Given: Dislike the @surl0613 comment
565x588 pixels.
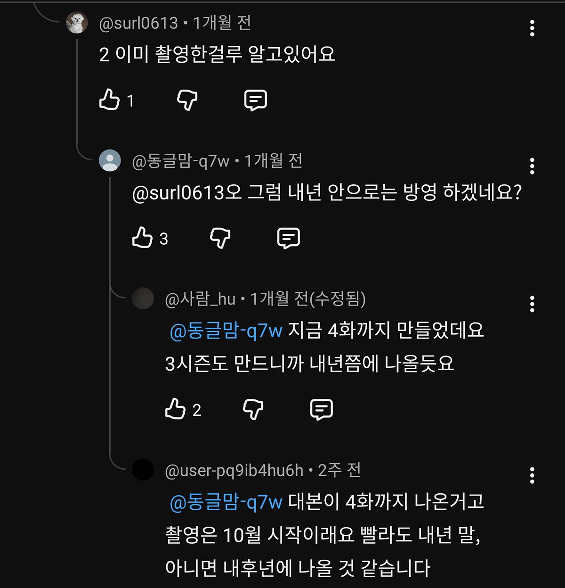Looking at the screenshot, I should pyautogui.click(x=187, y=100).
